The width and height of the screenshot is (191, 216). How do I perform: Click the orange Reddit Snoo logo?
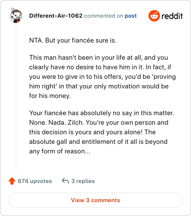[154, 16]
